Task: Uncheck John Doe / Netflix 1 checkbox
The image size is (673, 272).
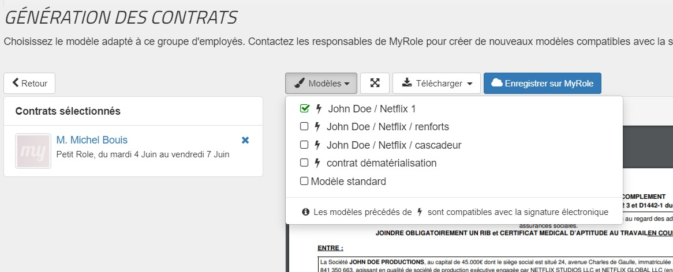Action: point(304,109)
